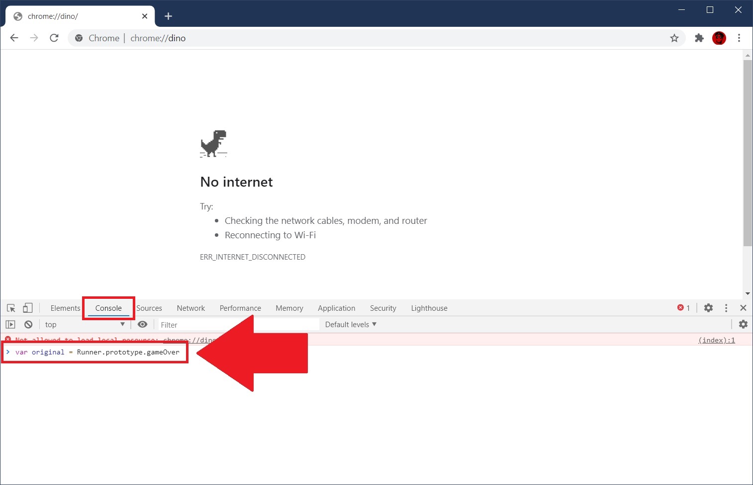The image size is (753, 485).
Task: Switch to the Sources tab
Action: coord(149,308)
